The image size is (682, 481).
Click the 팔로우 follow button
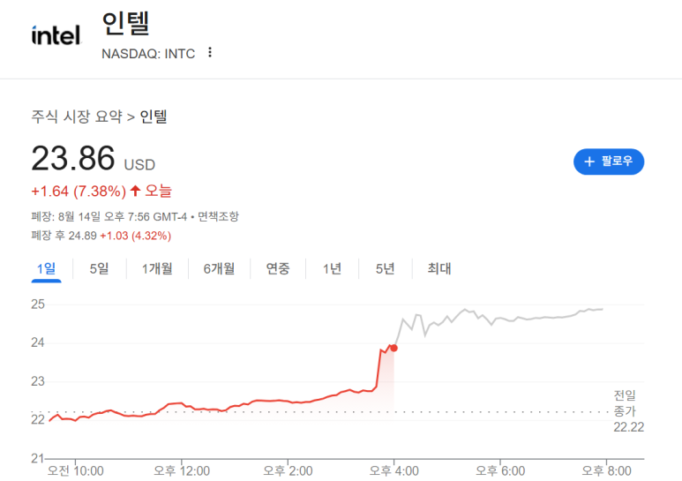pyautogui.click(x=609, y=162)
